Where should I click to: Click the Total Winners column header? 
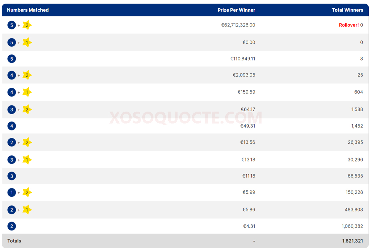click(x=348, y=10)
